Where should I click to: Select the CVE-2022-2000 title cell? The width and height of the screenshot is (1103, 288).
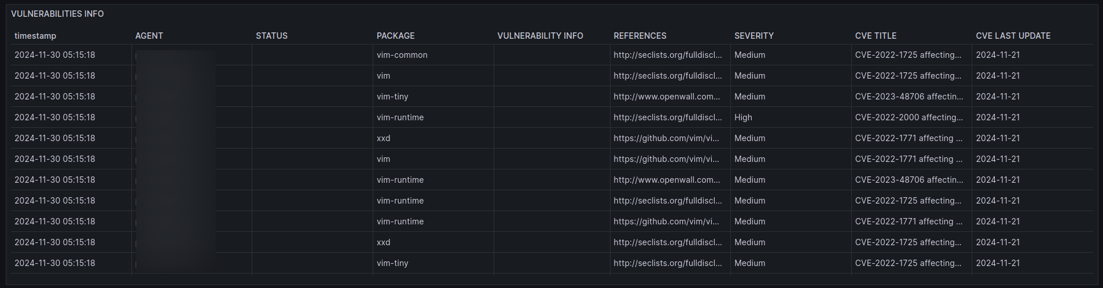(907, 117)
